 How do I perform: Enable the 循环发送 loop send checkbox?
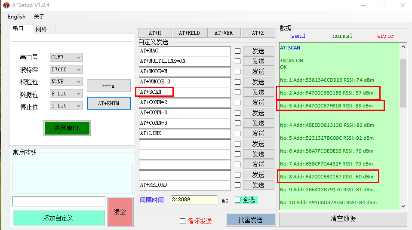coord(182,221)
